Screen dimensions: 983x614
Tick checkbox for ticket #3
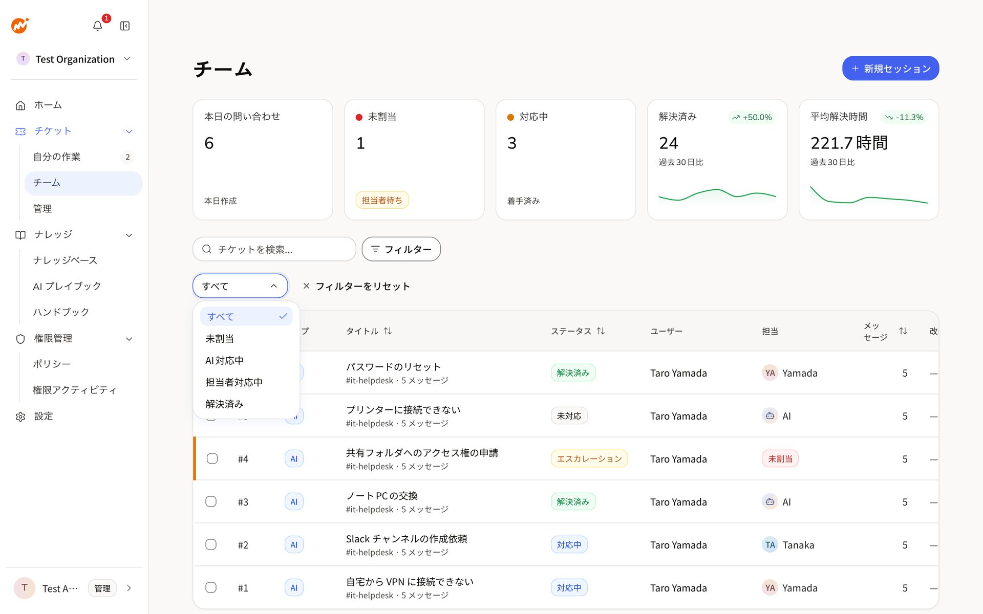[211, 501]
